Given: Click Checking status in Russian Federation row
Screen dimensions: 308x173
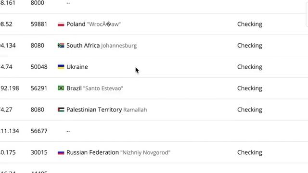Looking at the screenshot, I should [x=250, y=152].
